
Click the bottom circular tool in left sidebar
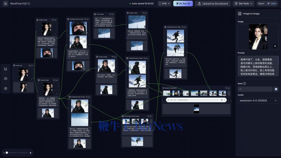[6, 88]
